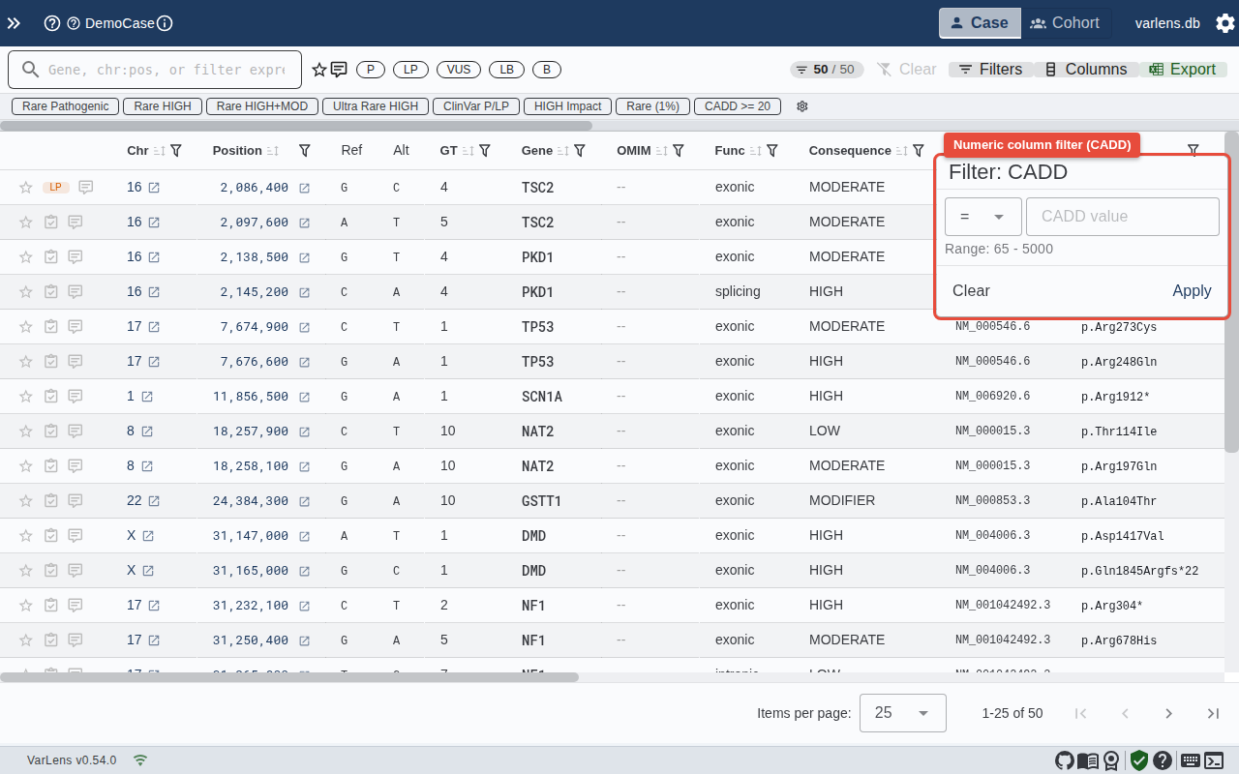Click the documentation book icon in status bar
This screenshot has height=774, width=1239.
[1087, 760]
